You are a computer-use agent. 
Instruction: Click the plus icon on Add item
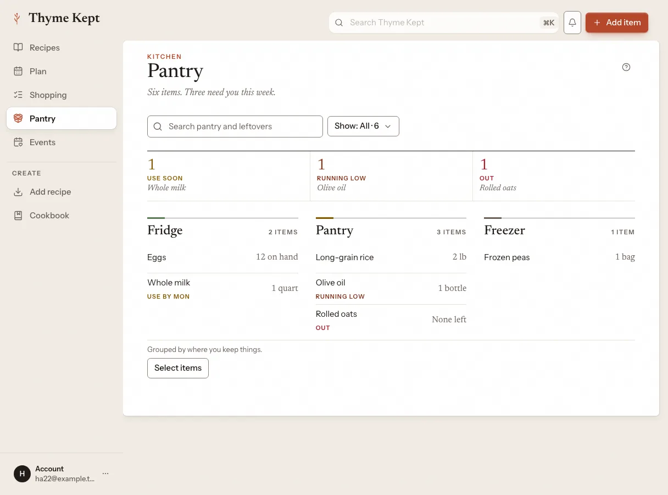pyautogui.click(x=597, y=23)
